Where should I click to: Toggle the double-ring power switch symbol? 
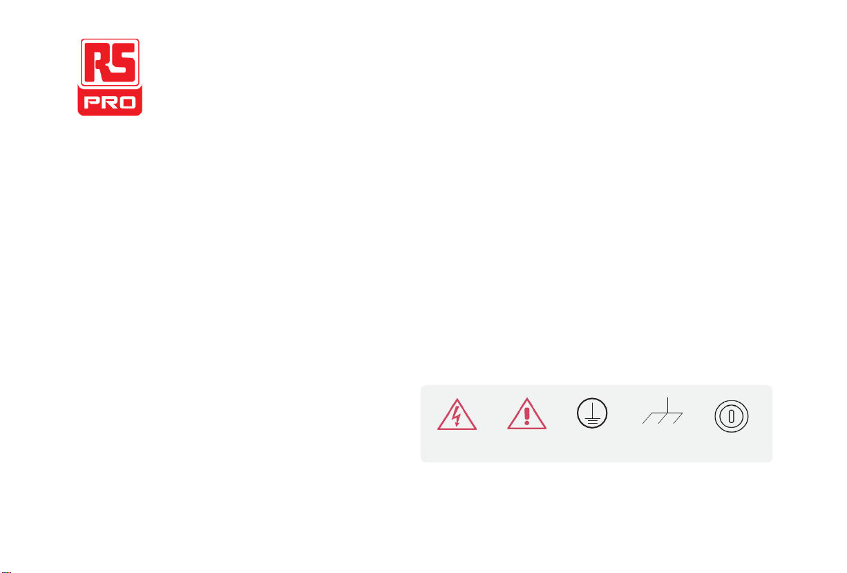pyautogui.click(x=732, y=417)
